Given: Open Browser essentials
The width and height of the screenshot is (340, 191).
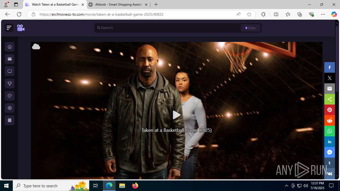Looking at the screenshot, I should [311, 14].
